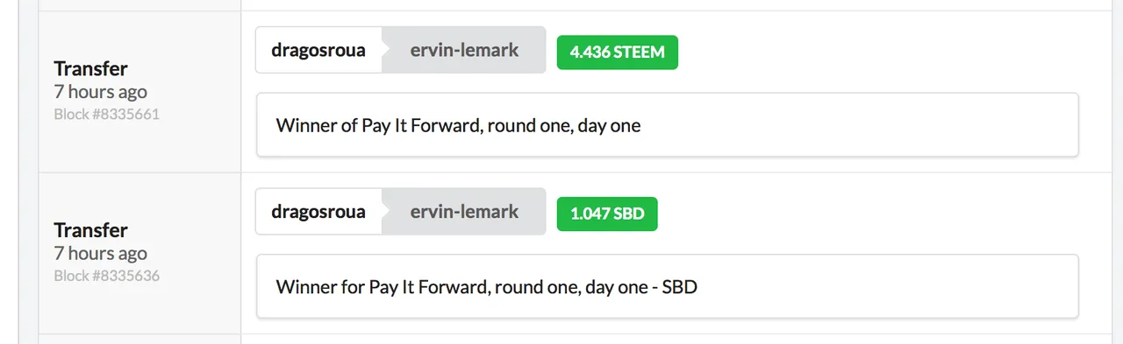Open Block #8335661 link
Image resolution: width=1123 pixels, height=344 pixels.
pos(106,114)
